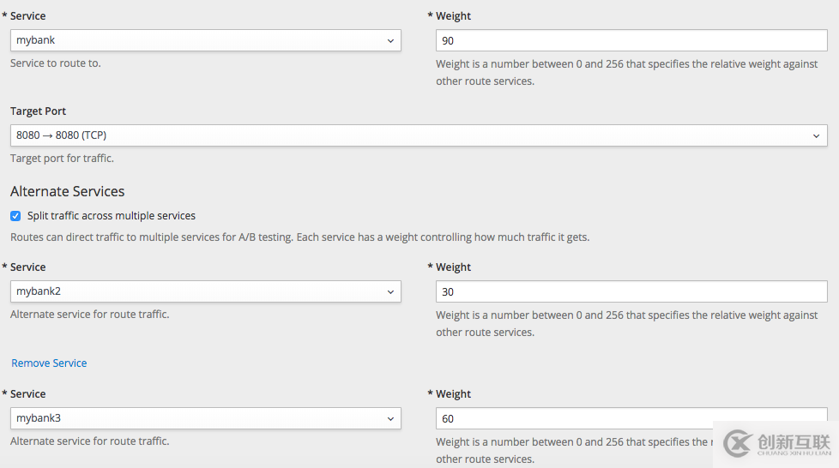Open the mybank Service dropdown
The width and height of the screenshot is (839, 468).
205,40
